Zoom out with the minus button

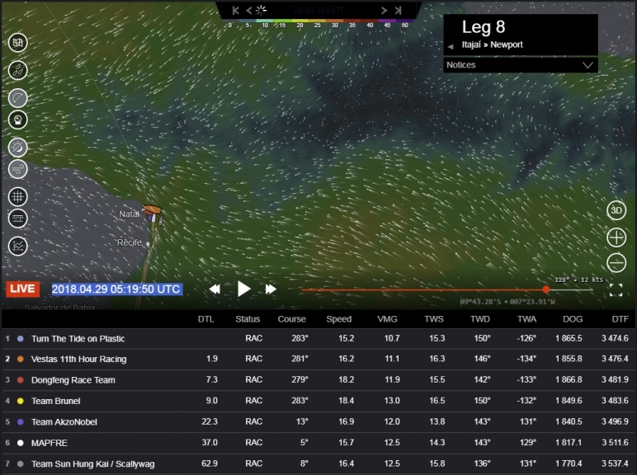pyautogui.click(x=616, y=263)
